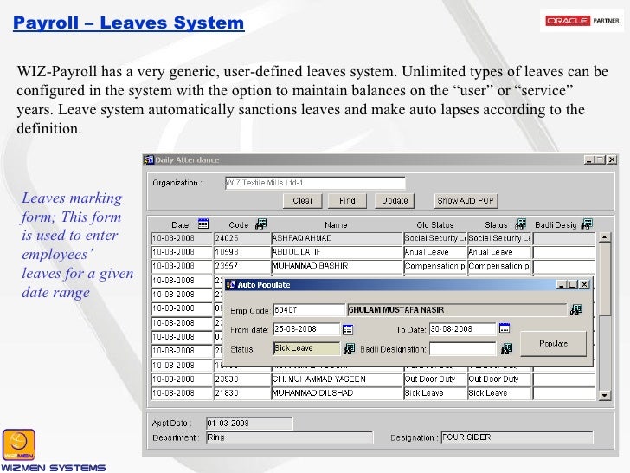
Task: Click the Sick Leave Status field
Action: pyautogui.click(x=306, y=348)
